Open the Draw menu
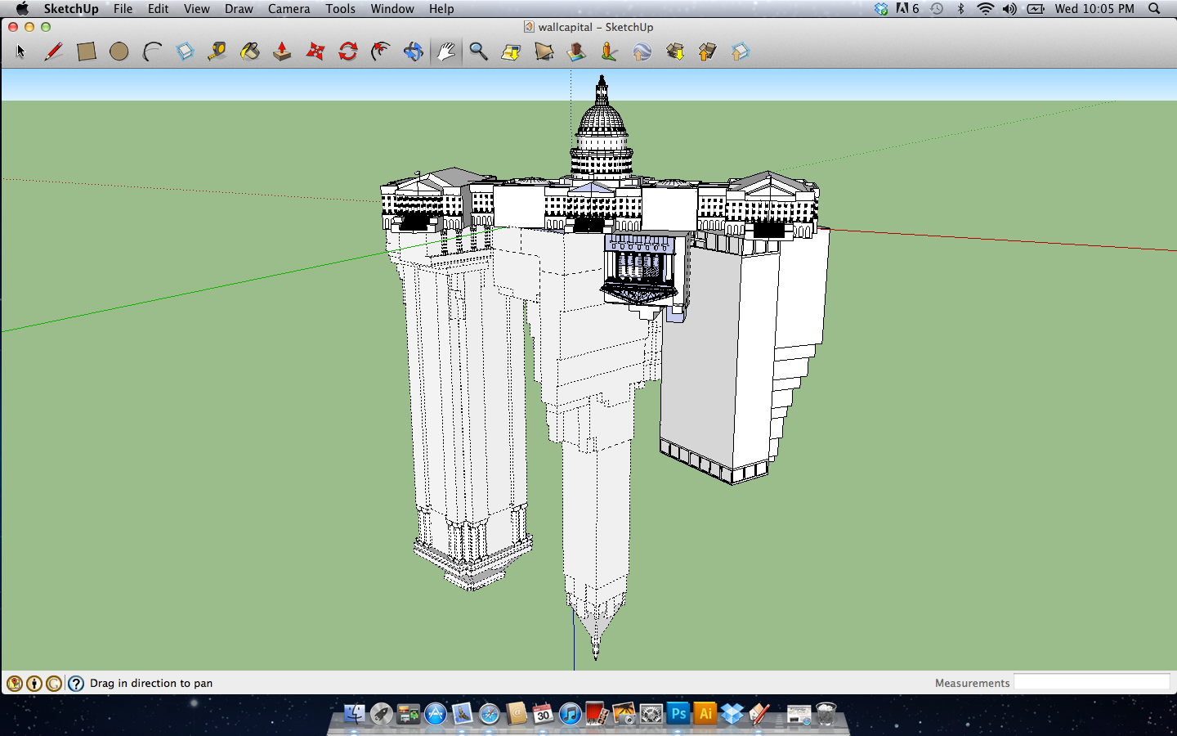 tap(239, 9)
